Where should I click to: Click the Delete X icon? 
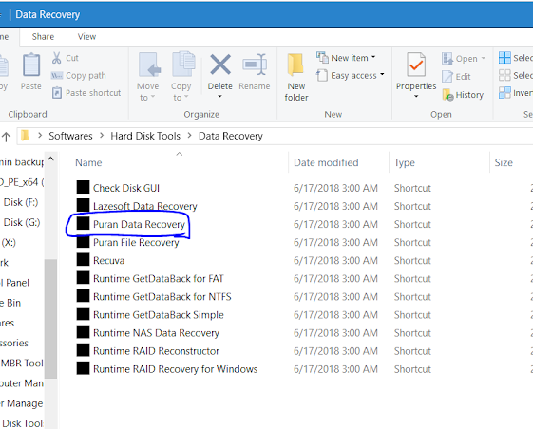pyautogui.click(x=220, y=65)
